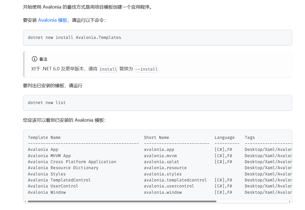This screenshot has height=210, width=305.
Task: Click the 'Avalonia MVVM App' template name
Action: pyautogui.click(x=49, y=156)
